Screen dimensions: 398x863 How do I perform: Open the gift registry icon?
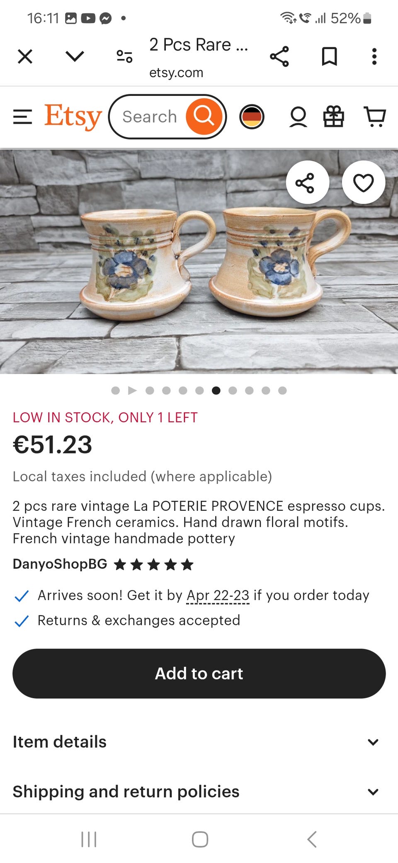coord(333,117)
